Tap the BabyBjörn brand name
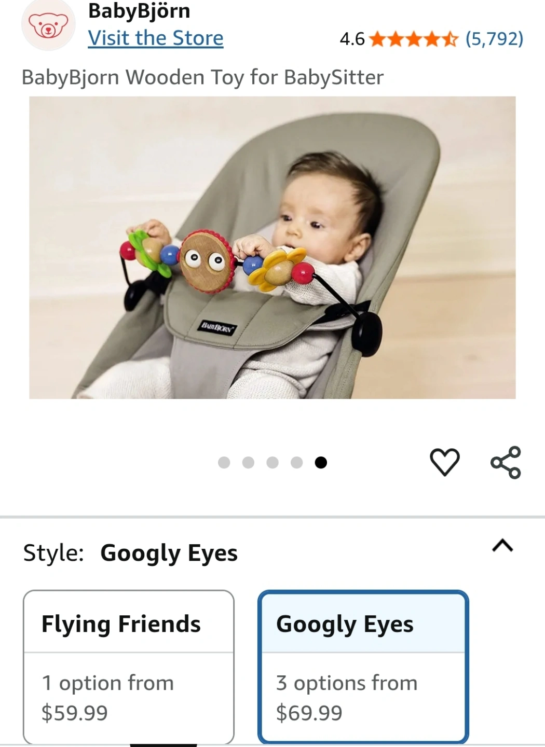This screenshot has height=747, width=545. tap(139, 10)
